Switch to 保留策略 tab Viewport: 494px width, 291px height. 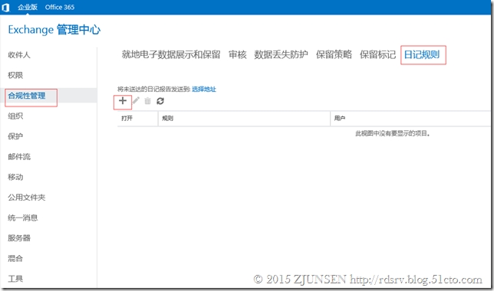pyautogui.click(x=334, y=54)
